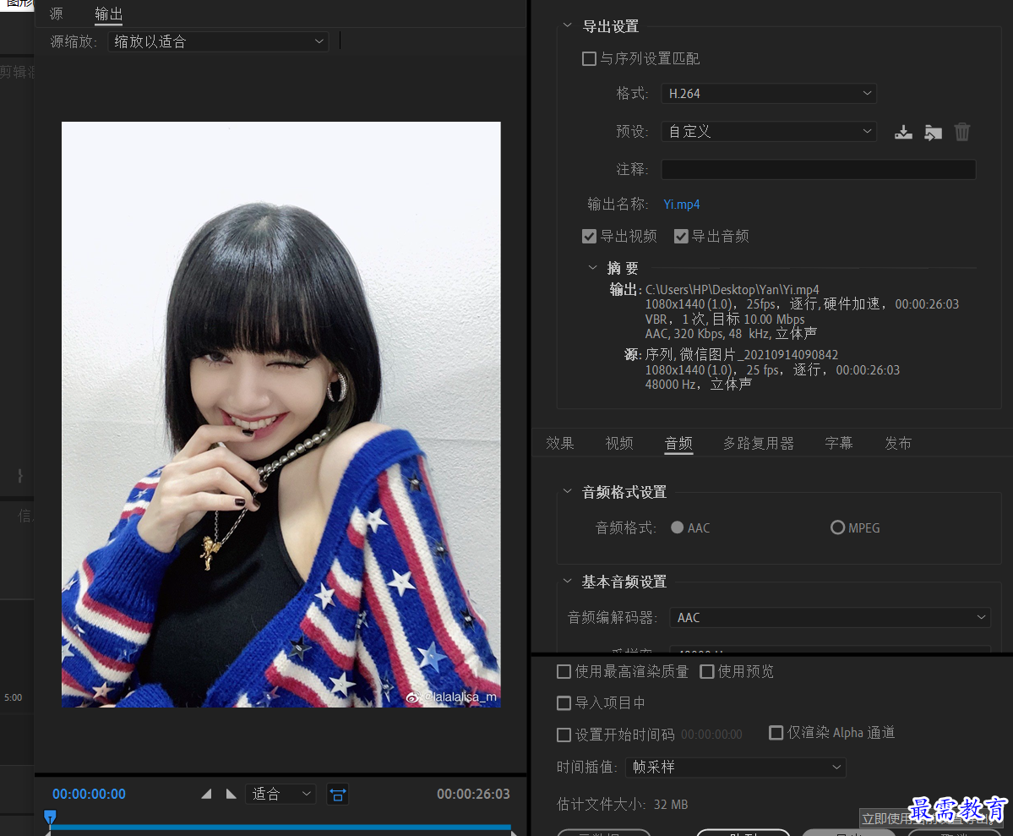Open the Audio Codec AAC dropdown

831,617
